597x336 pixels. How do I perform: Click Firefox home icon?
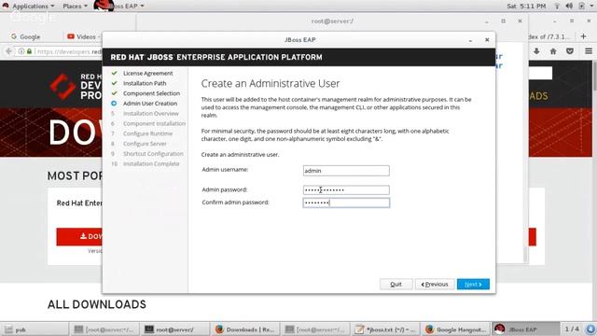pyautogui.click(x=553, y=51)
